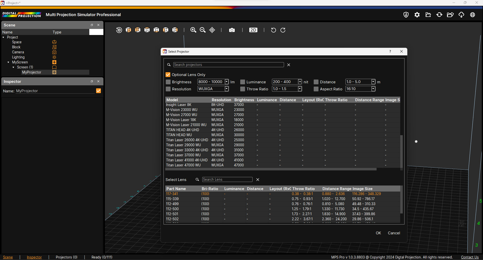Click the Space type icon in Scene tree
This screenshot has width=483, height=260.
coord(54,42)
